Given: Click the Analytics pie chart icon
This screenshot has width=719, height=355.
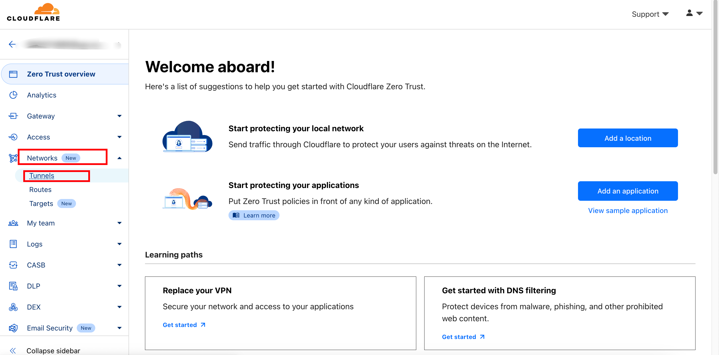Looking at the screenshot, I should tap(13, 95).
